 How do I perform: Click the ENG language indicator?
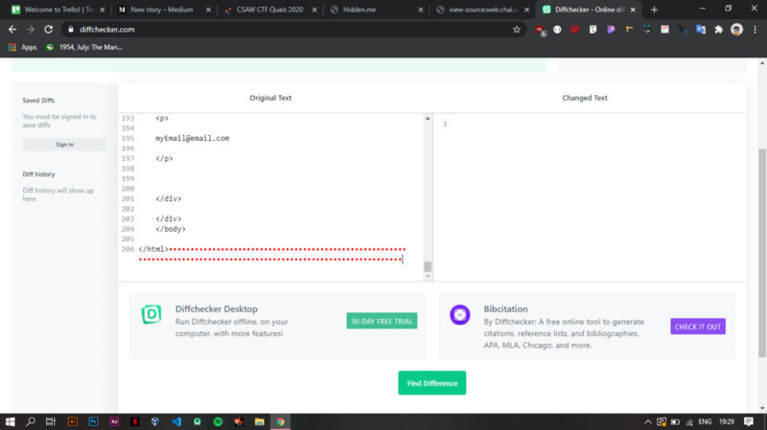705,421
